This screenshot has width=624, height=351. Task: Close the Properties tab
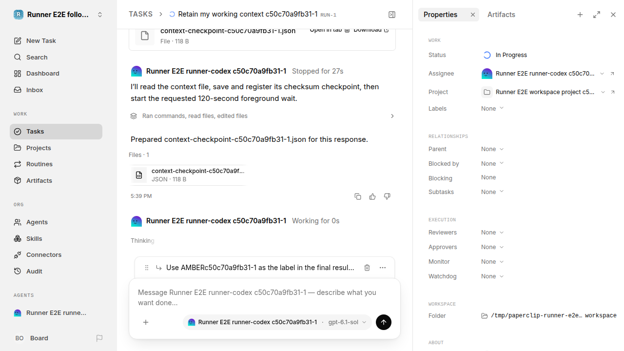(x=473, y=15)
